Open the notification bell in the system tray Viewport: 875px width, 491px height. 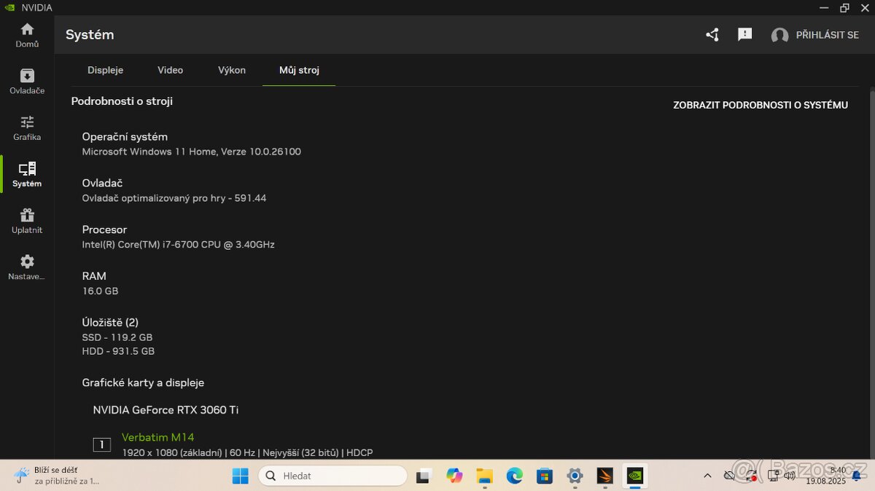pyautogui.click(x=855, y=475)
